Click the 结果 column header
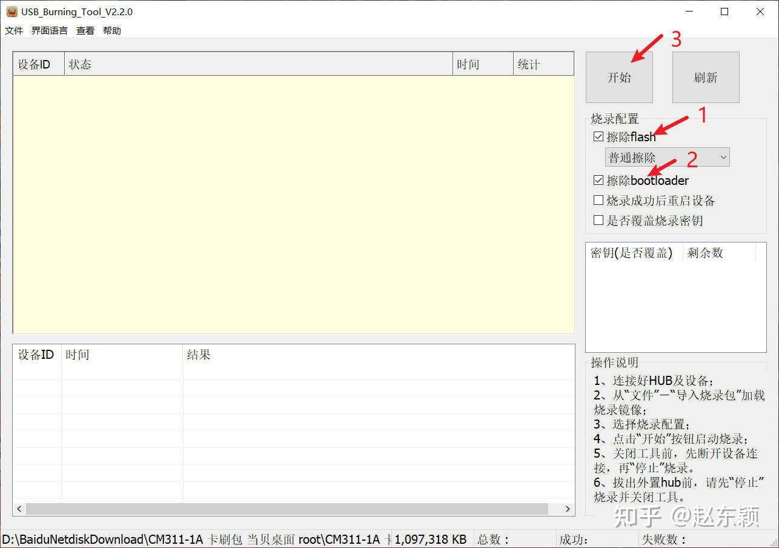 (x=379, y=355)
